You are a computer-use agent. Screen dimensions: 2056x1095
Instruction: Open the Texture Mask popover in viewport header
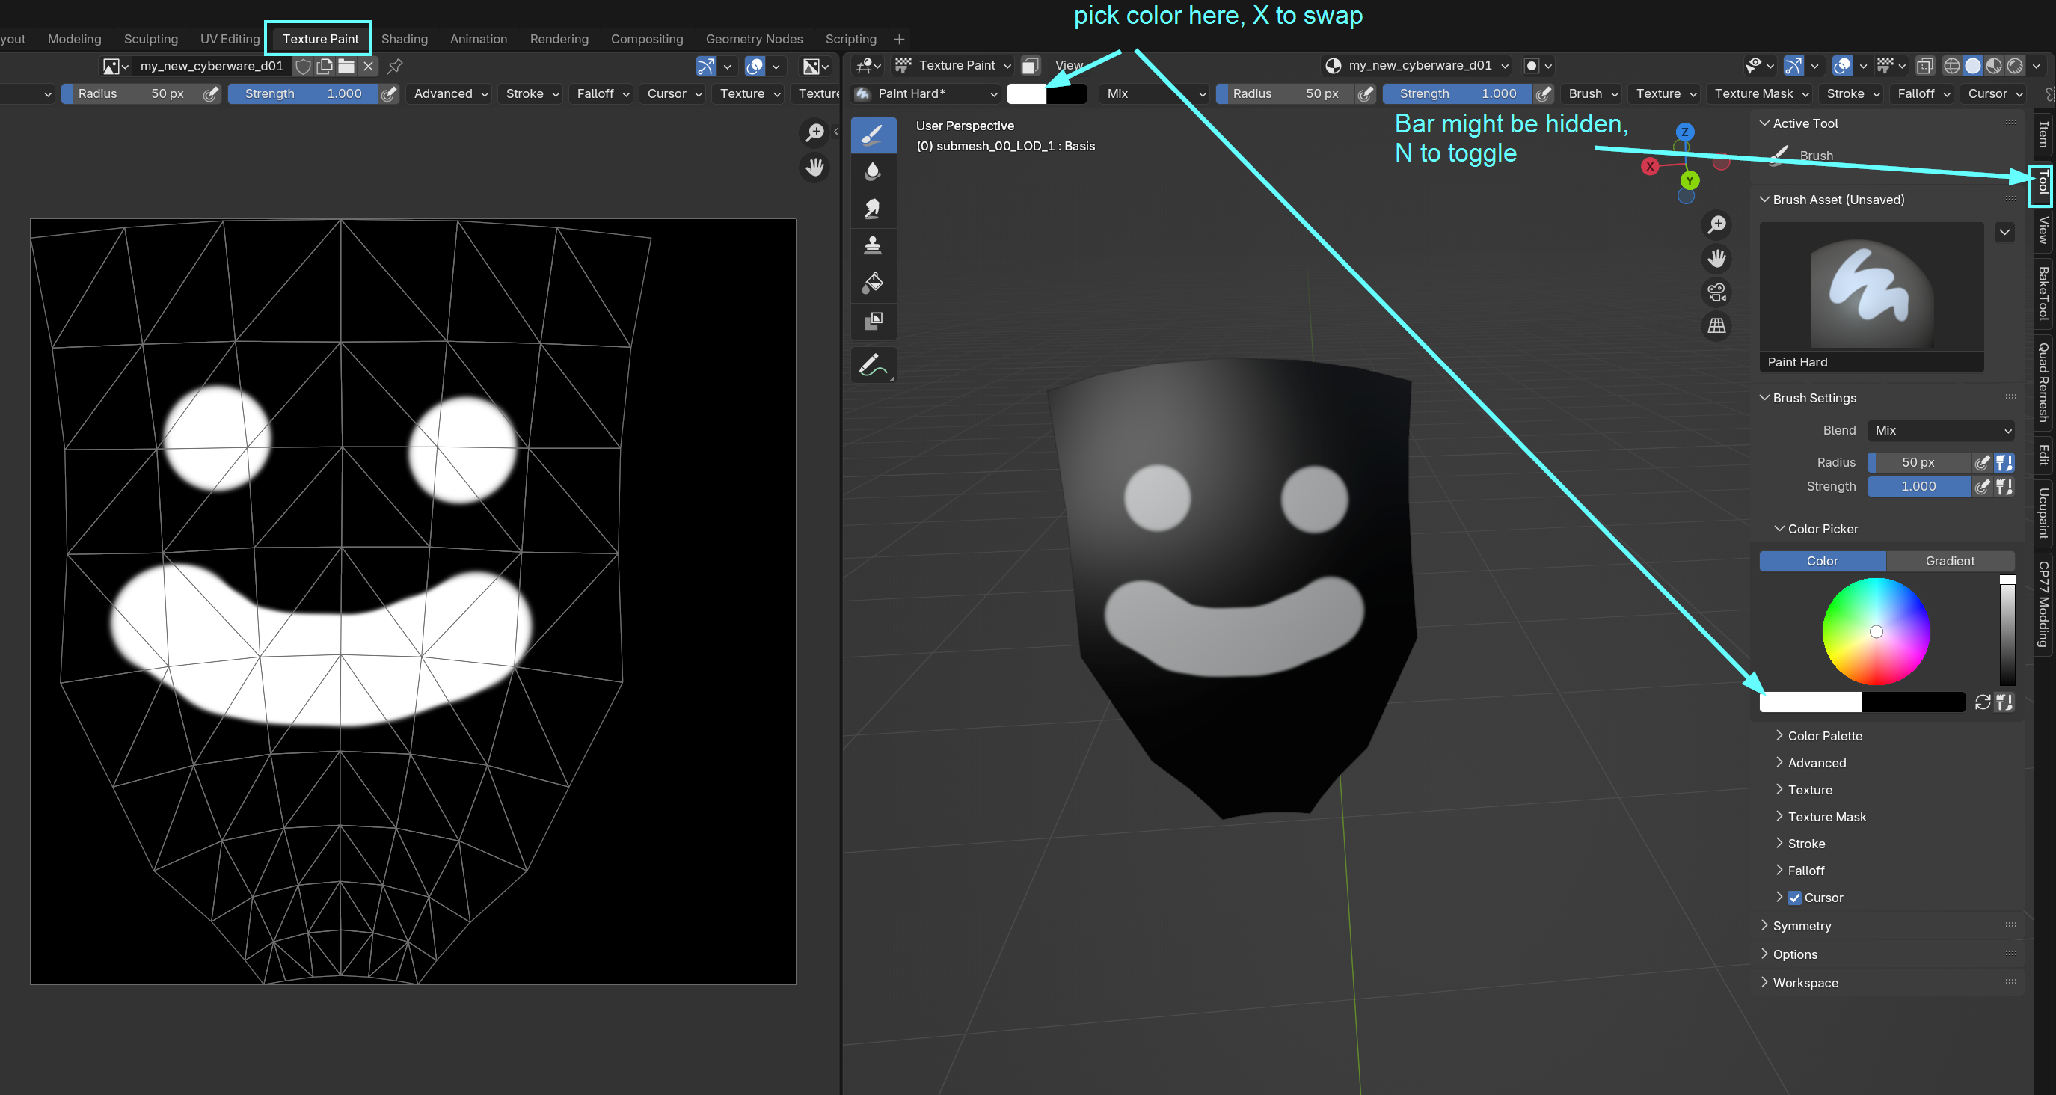(x=1761, y=94)
